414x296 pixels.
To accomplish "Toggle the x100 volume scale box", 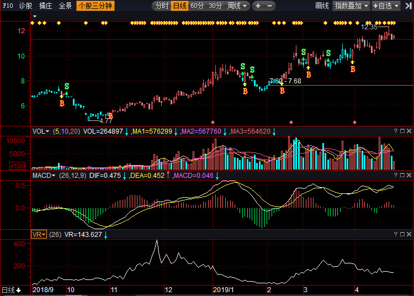I will pos(18,166).
